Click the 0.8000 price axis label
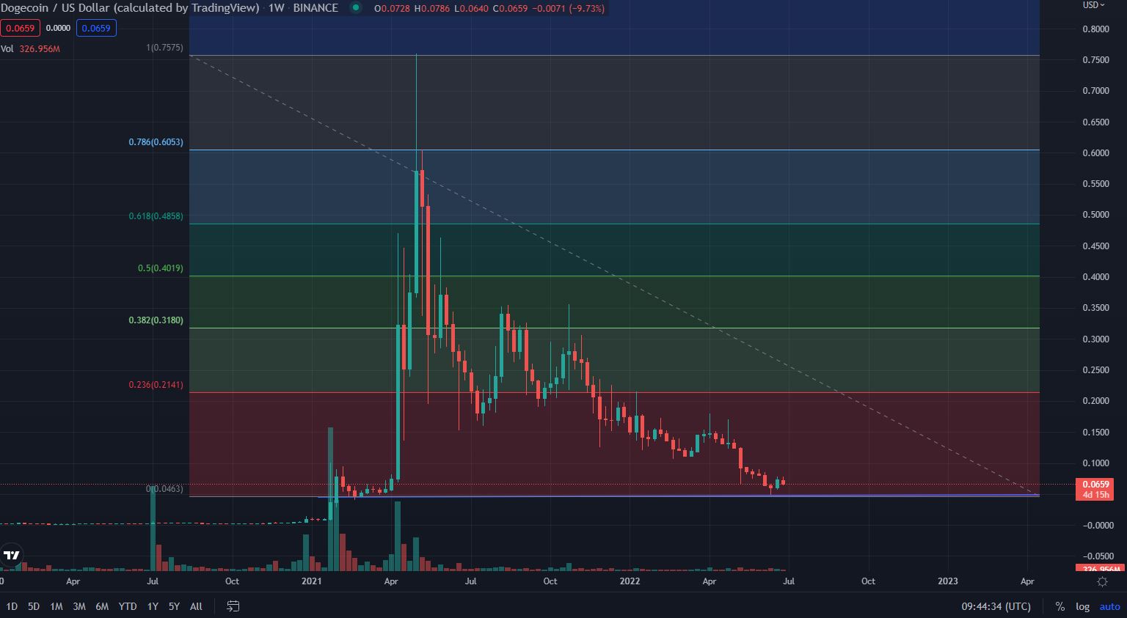1127x618 pixels. coord(1096,29)
